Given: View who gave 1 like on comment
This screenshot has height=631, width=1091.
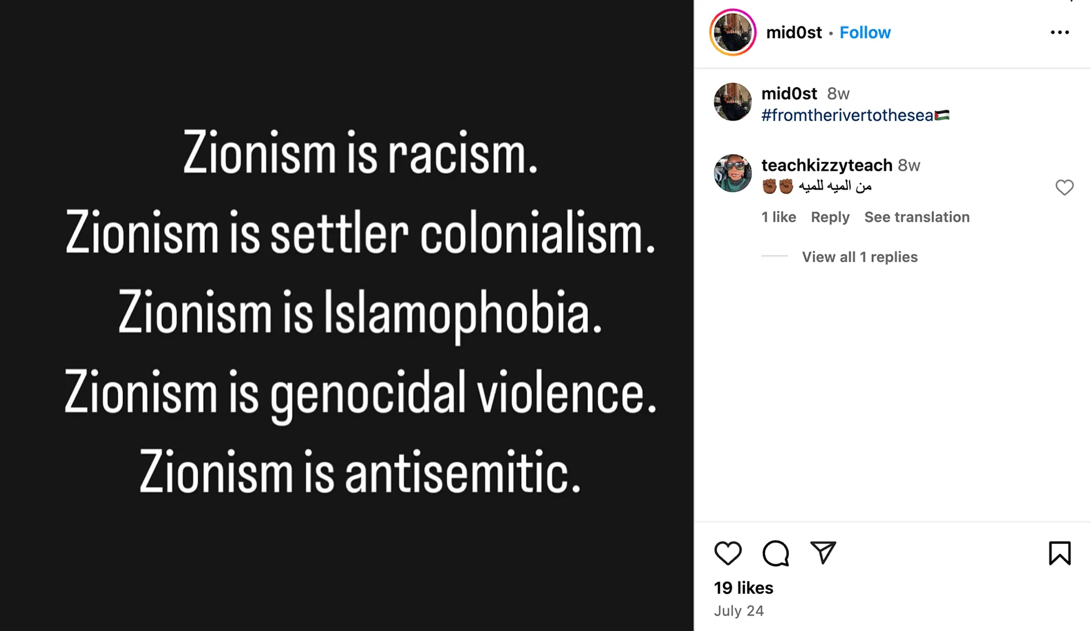Looking at the screenshot, I should (778, 217).
